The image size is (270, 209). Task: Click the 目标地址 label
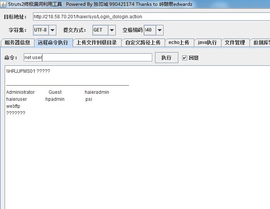15,17
